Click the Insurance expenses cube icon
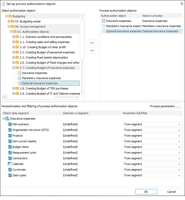 click(7, 119)
